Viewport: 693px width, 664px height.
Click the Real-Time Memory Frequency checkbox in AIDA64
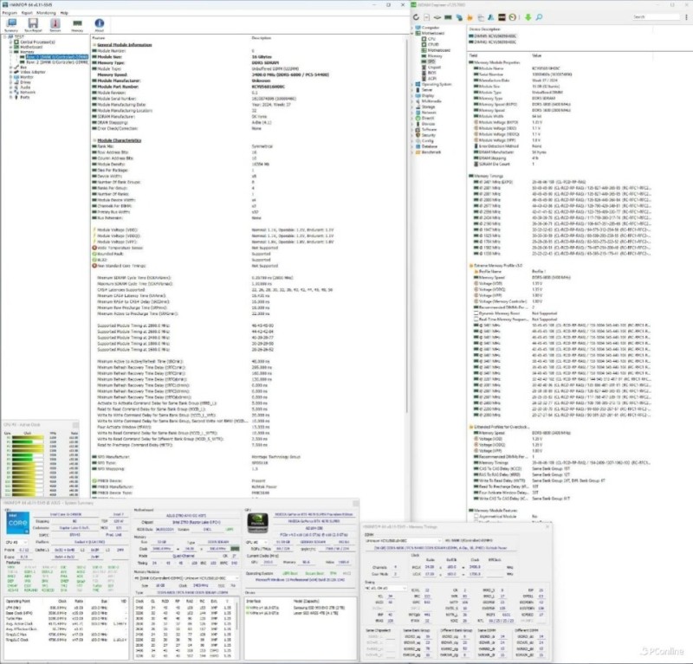(476, 319)
